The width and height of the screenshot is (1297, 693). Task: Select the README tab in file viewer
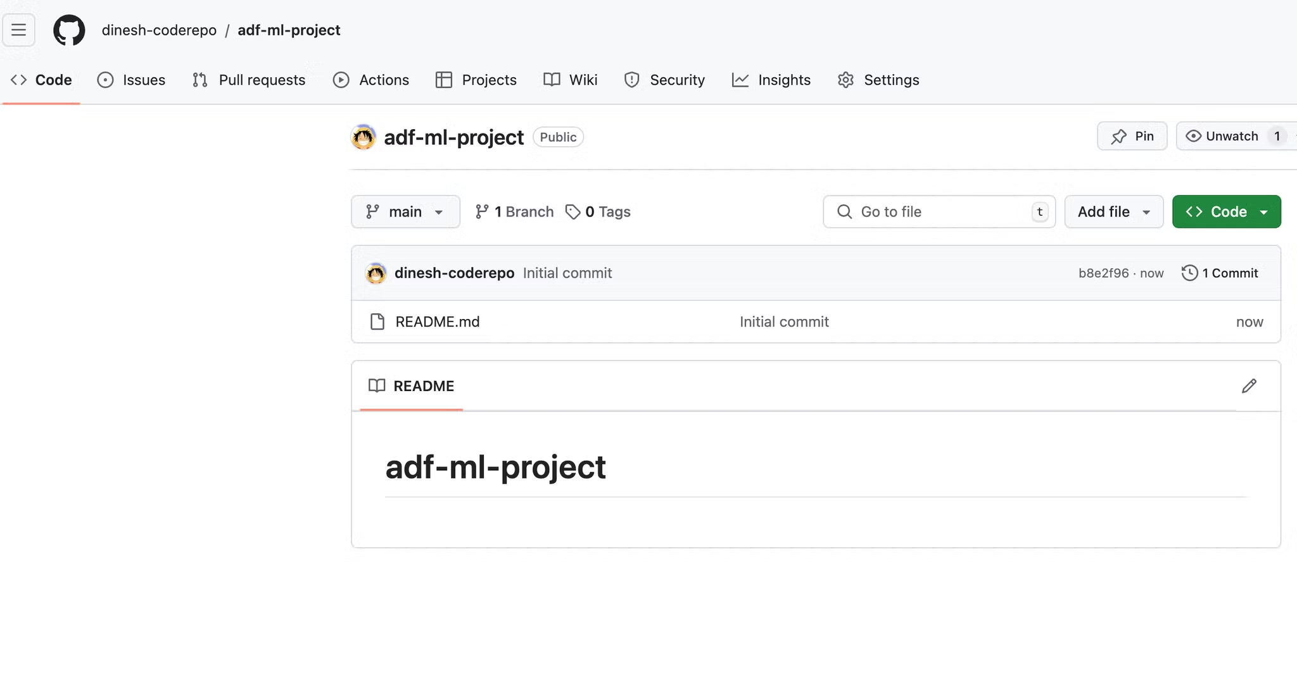tap(412, 385)
